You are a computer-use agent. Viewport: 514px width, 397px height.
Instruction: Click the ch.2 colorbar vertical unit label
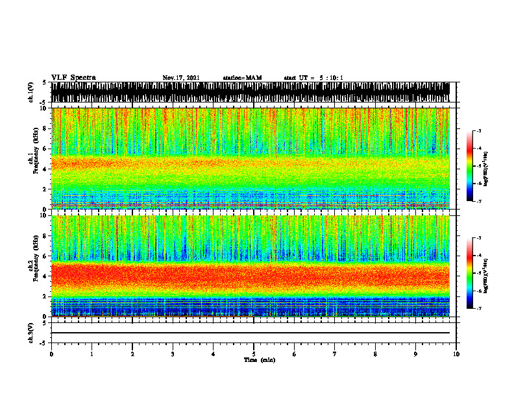[x=486, y=276]
